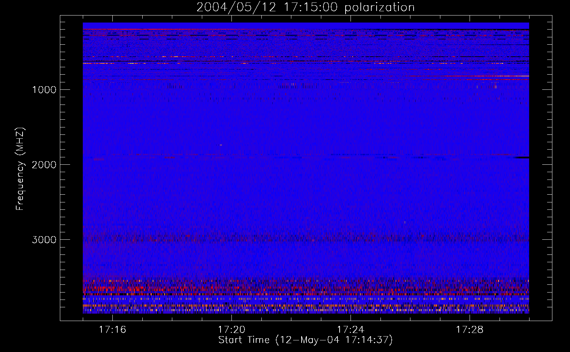Click the "Start Time (12-May-04 17:14:37)" label
The image size is (570, 352).
(x=305, y=340)
